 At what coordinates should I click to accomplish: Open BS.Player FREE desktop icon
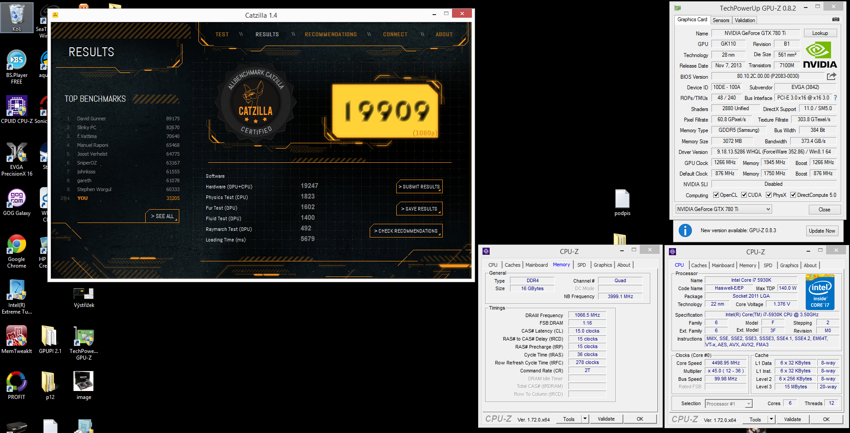[x=17, y=67]
